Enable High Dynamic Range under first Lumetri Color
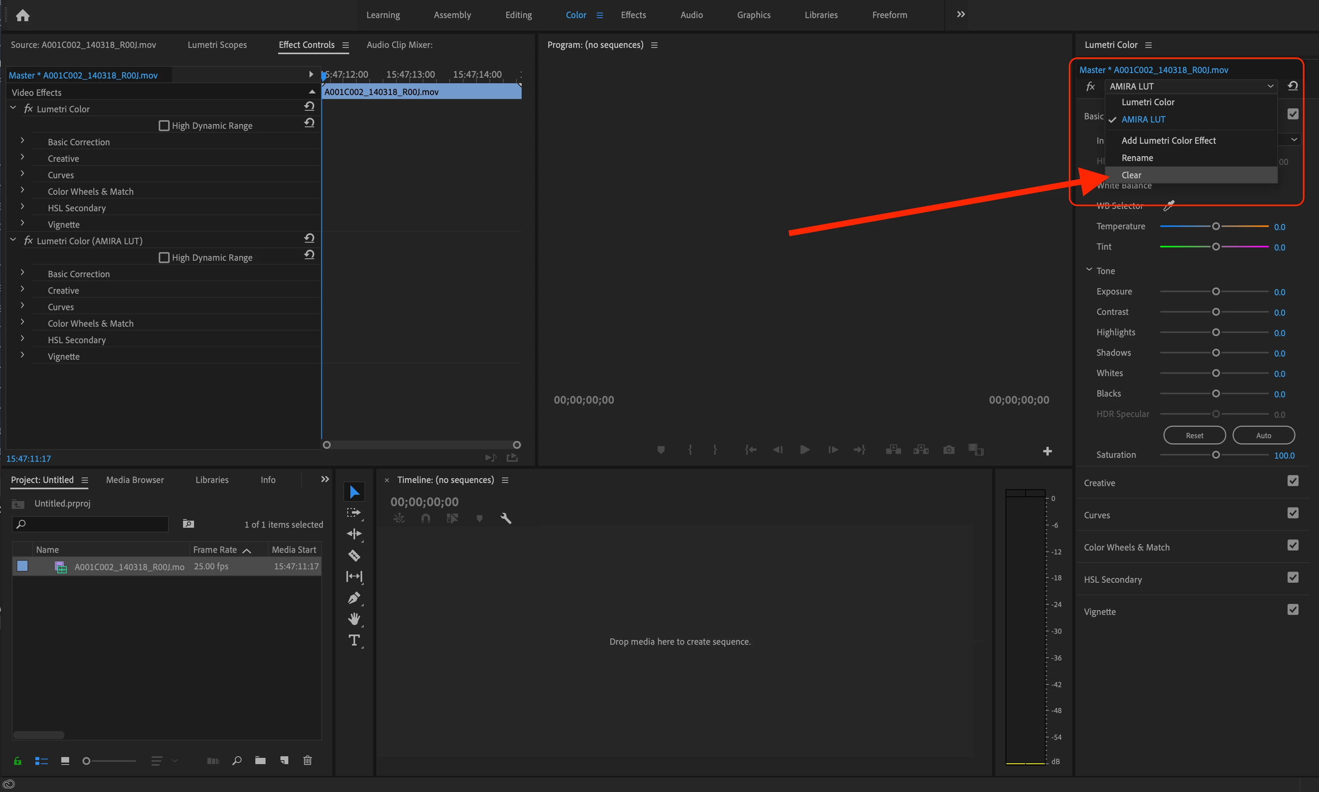Screen dimensions: 1319x792 click(165, 126)
